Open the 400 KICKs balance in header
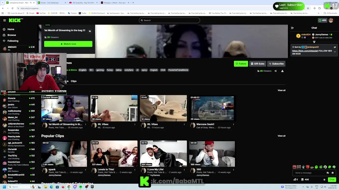The height and width of the screenshot is (190, 339). click(x=322, y=20)
